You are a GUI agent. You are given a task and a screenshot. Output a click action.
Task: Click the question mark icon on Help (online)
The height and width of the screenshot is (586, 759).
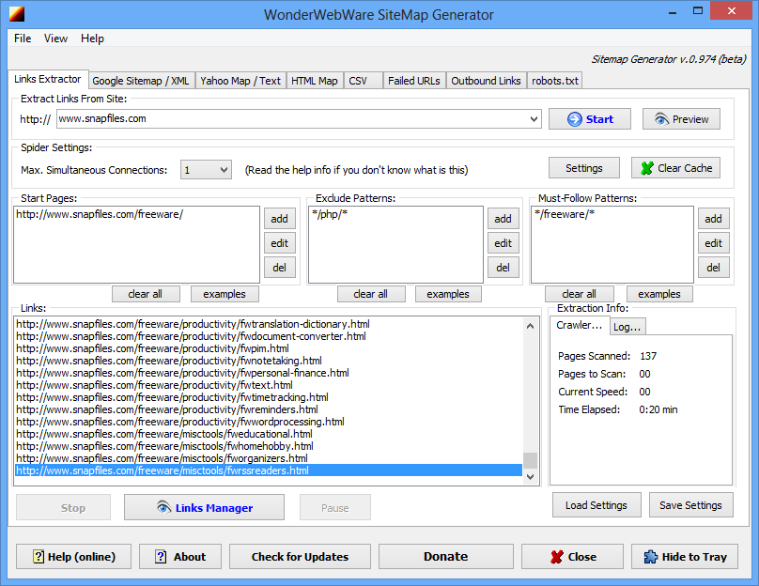click(39, 557)
